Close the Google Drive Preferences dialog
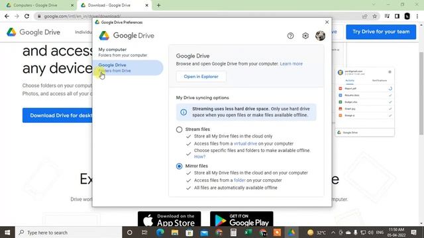The height and width of the screenshot is (238, 424). (x=327, y=22)
